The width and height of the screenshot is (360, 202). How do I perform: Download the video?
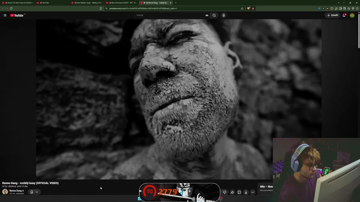point(246,192)
